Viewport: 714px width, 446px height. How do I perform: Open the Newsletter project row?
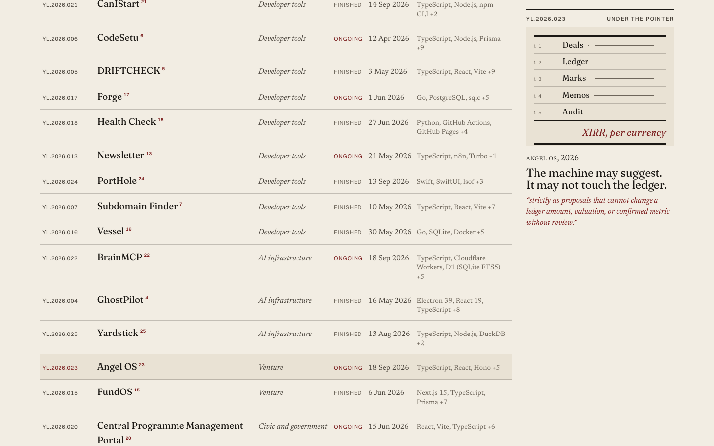[276, 156]
